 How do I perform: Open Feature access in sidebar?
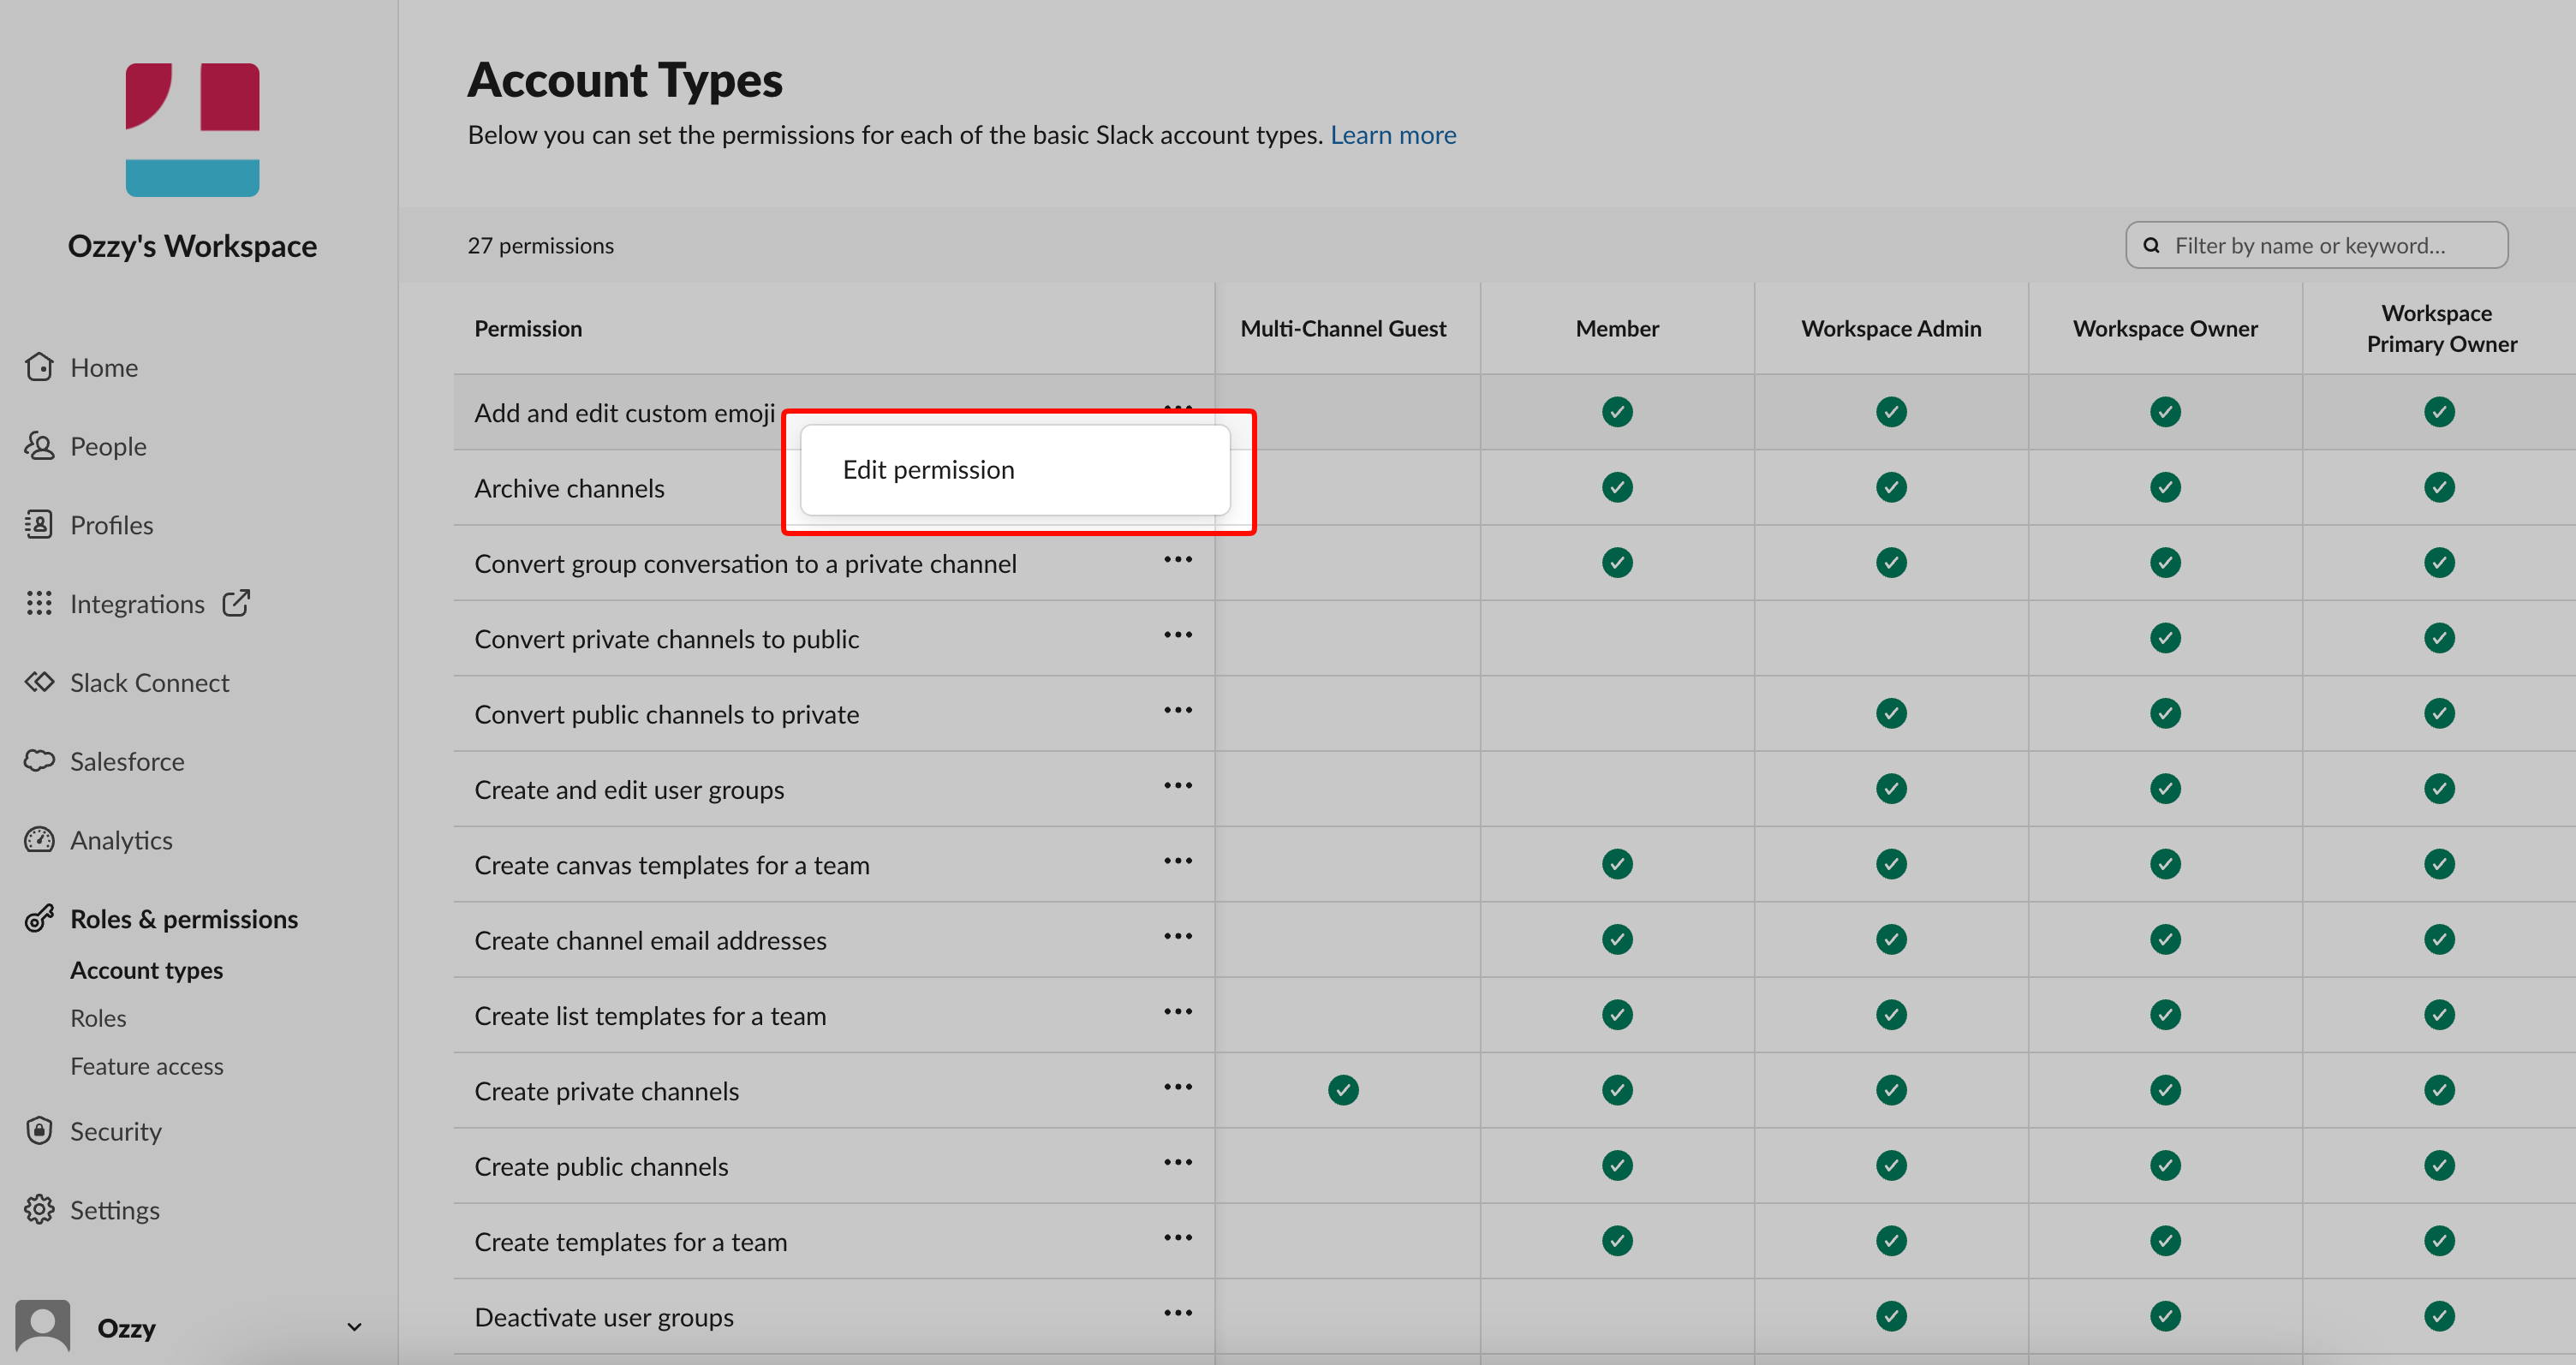146,1066
